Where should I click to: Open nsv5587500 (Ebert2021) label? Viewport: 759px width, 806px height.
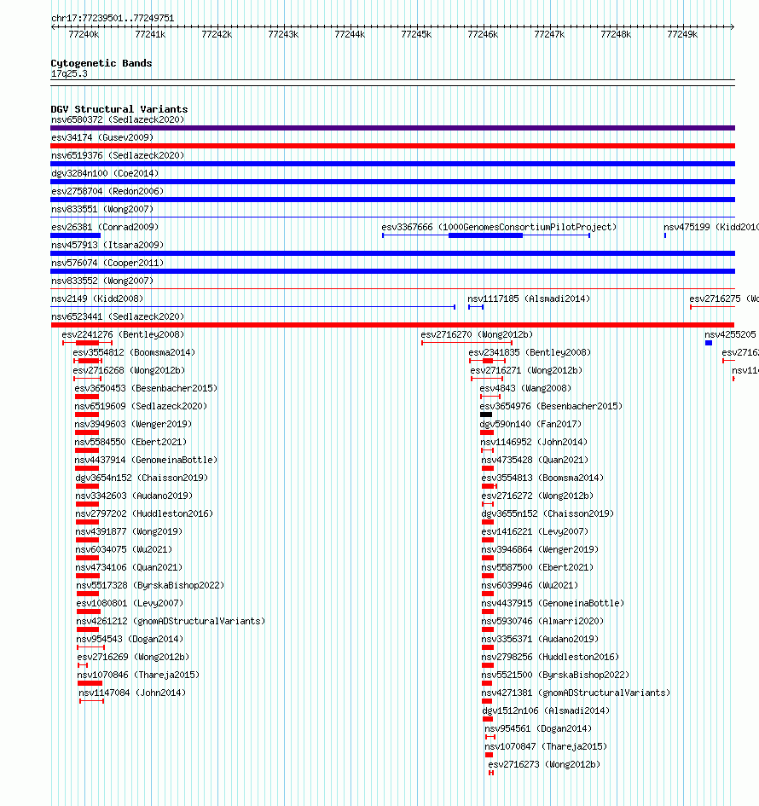coord(537,568)
